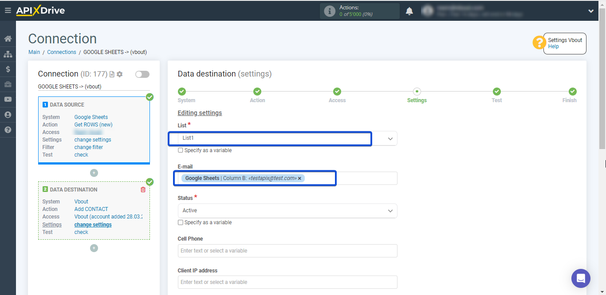
Task: Open the briefcase sidebar icon
Action: coord(8,84)
